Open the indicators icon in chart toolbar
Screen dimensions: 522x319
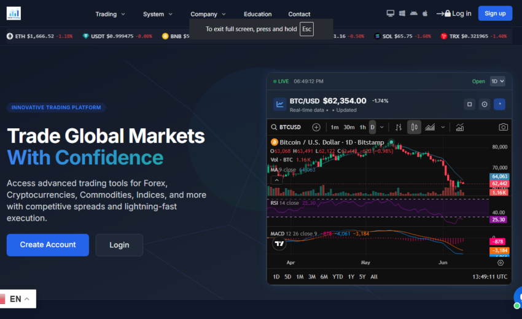(460, 127)
